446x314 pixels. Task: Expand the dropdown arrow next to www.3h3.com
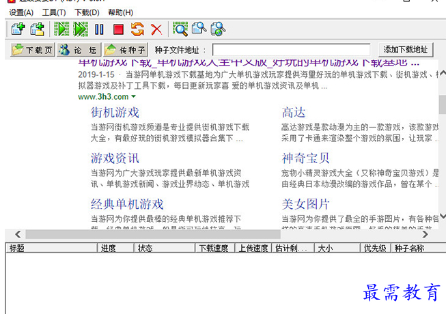[x=133, y=97]
